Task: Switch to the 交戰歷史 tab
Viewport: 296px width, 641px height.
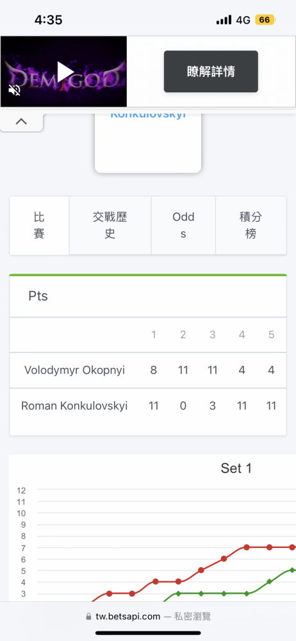Action: pyautogui.click(x=110, y=225)
